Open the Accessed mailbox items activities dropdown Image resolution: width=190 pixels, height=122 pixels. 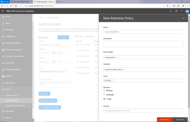pyautogui.click(x=144, y=70)
